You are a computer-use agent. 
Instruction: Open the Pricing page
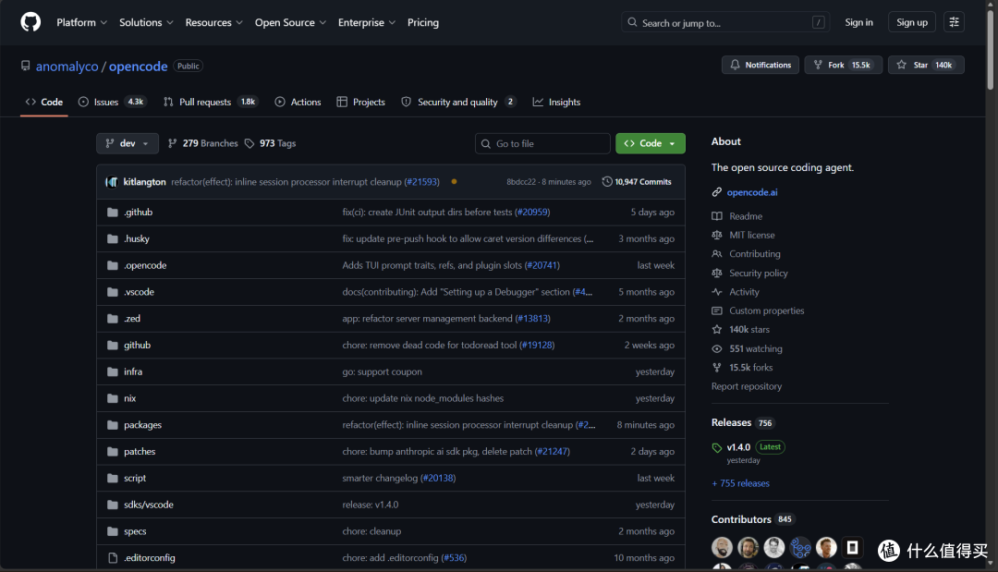tap(422, 22)
